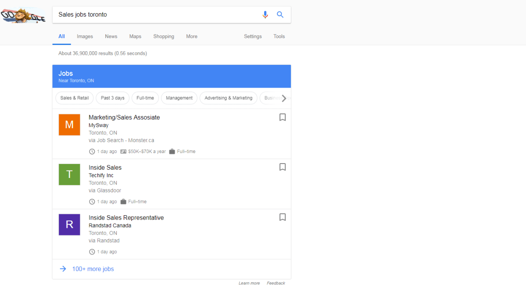
Task: Click About 36,900,000 results text
Action: [x=103, y=53]
